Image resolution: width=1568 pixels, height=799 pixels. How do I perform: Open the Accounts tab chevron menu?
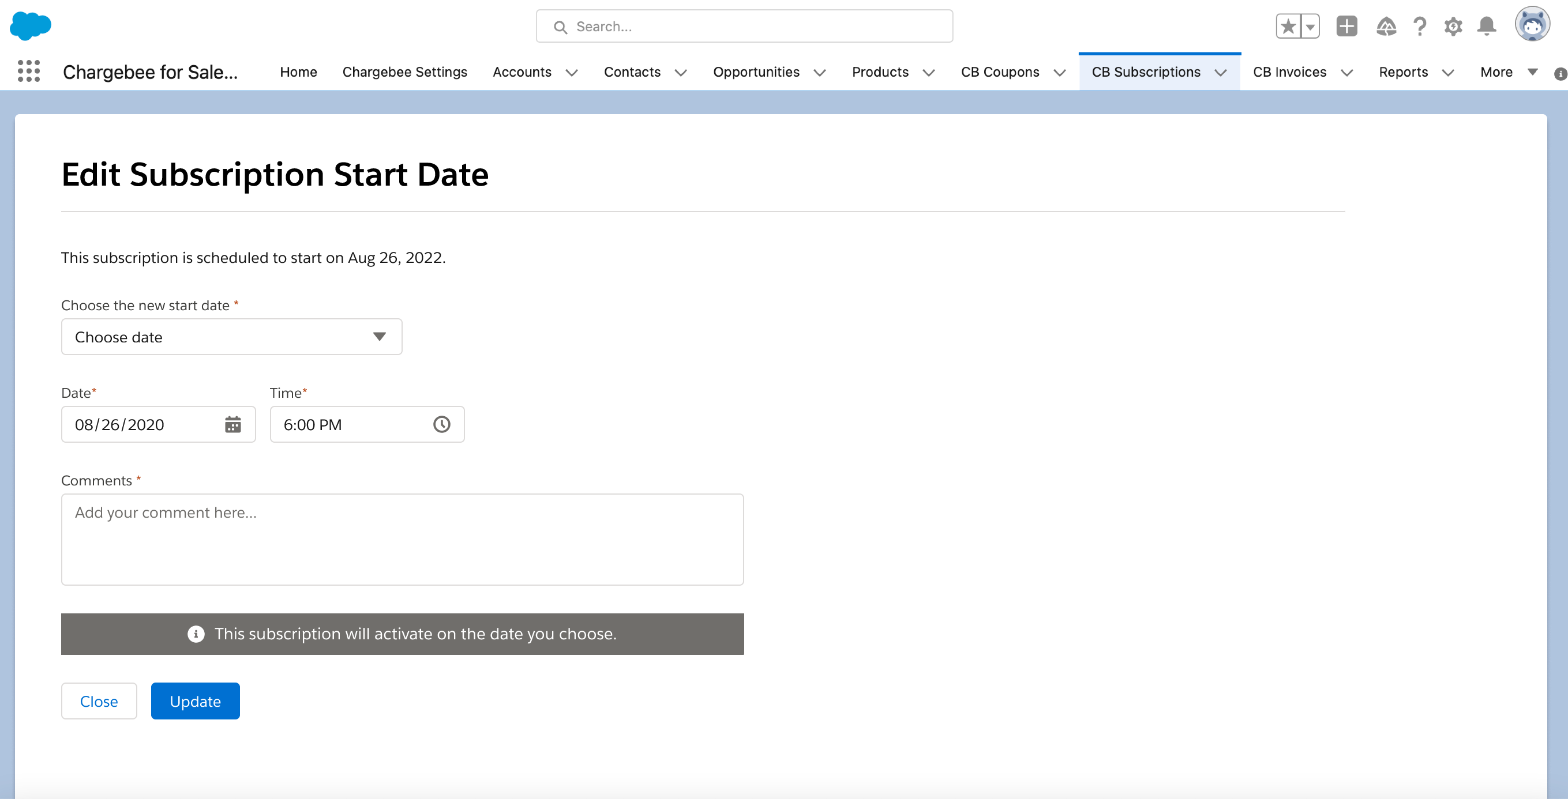tap(571, 73)
